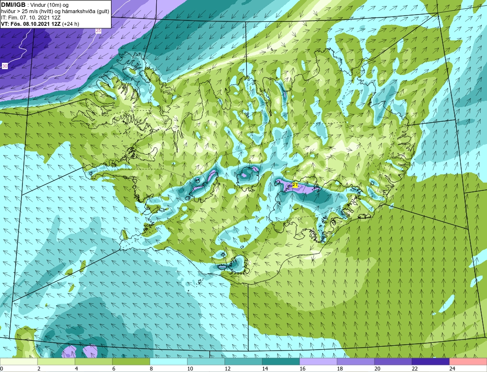
Task: Click the 'VT: Fös. 08.10.2021 12Z' valid time
Action: [31, 24]
